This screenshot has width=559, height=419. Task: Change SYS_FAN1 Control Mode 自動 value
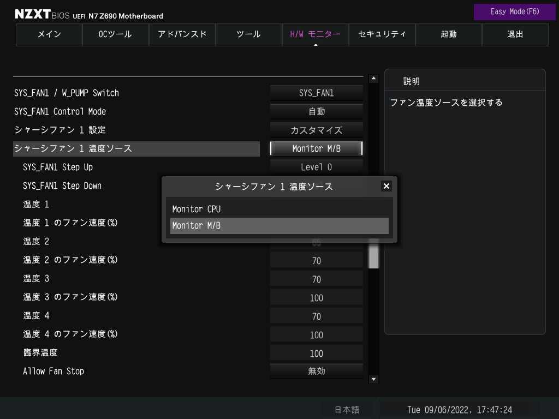316,111
